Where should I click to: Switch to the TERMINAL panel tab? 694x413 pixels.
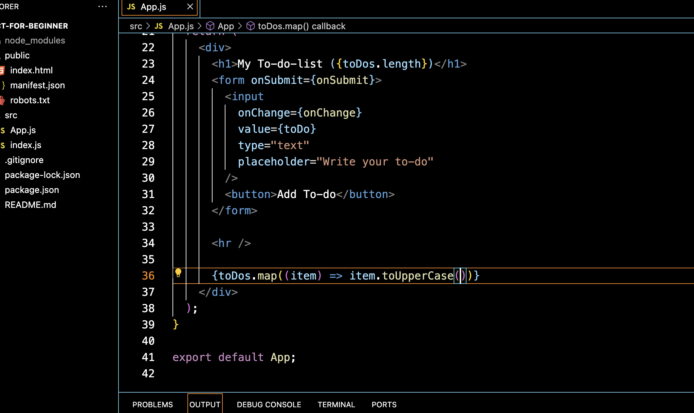[336, 405]
